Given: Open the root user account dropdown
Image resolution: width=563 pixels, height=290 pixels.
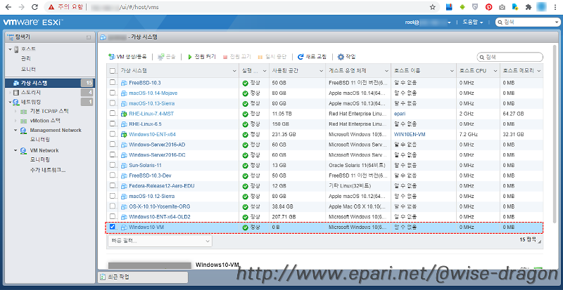Looking at the screenshot, I should [x=428, y=22].
